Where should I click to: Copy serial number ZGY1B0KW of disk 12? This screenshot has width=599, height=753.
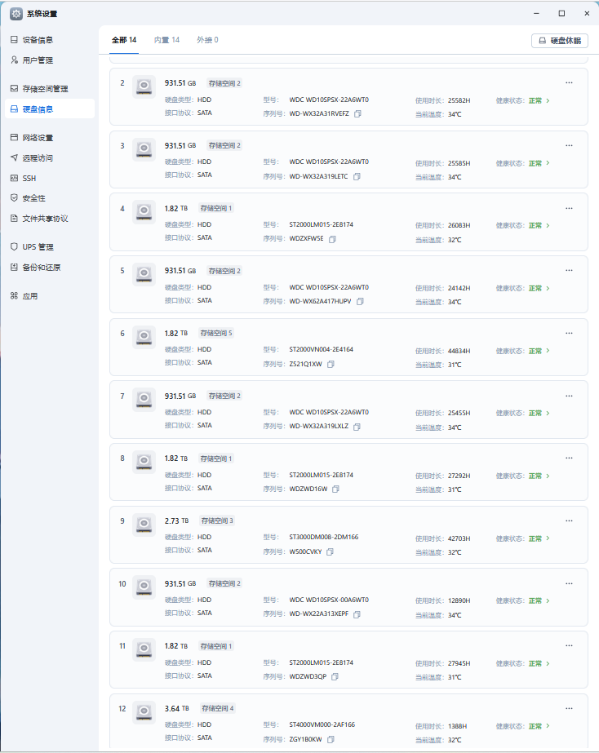click(331, 739)
